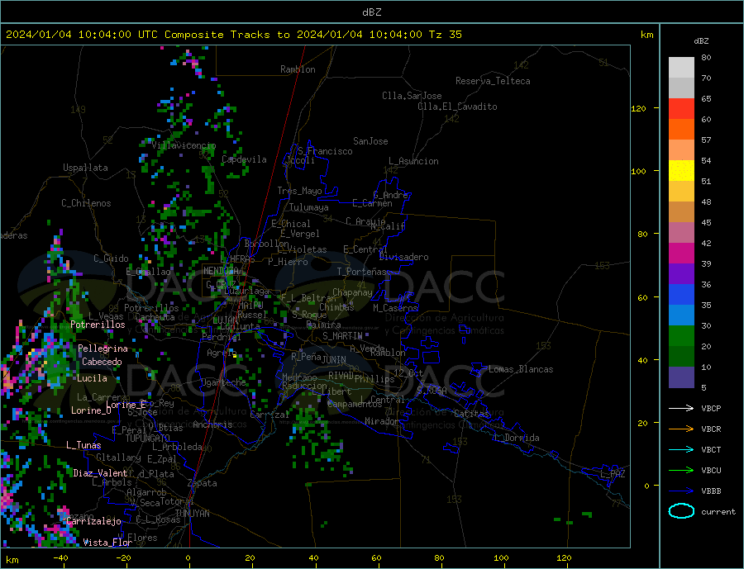The image size is (744, 569).
Task: Click the VBCU legend label
Action: click(711, 471)
